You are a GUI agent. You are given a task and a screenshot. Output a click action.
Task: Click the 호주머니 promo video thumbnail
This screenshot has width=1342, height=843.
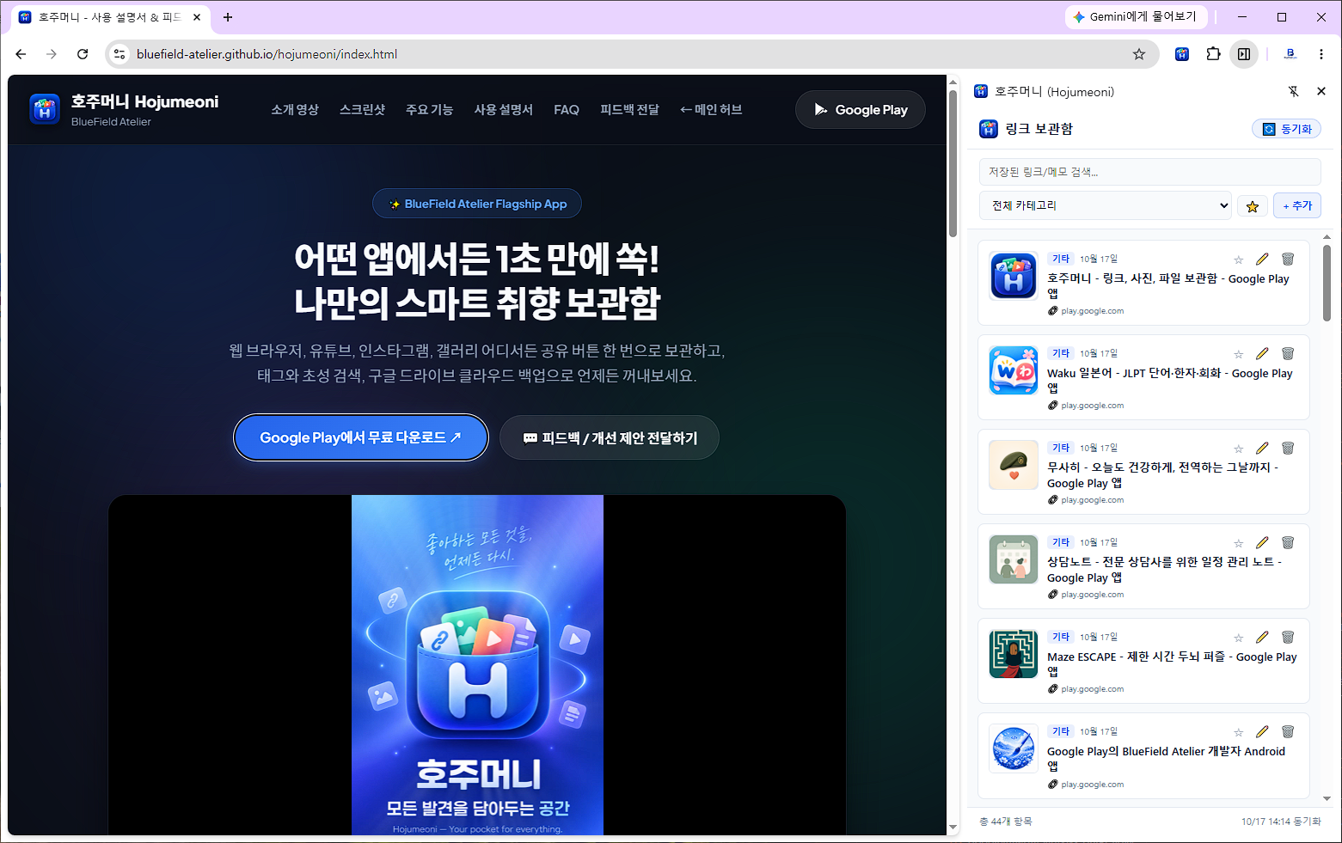pyautogui.click(x=477, y=665)
